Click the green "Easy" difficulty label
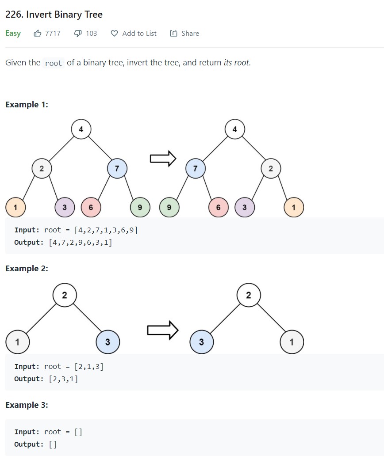 coord(13,34)
